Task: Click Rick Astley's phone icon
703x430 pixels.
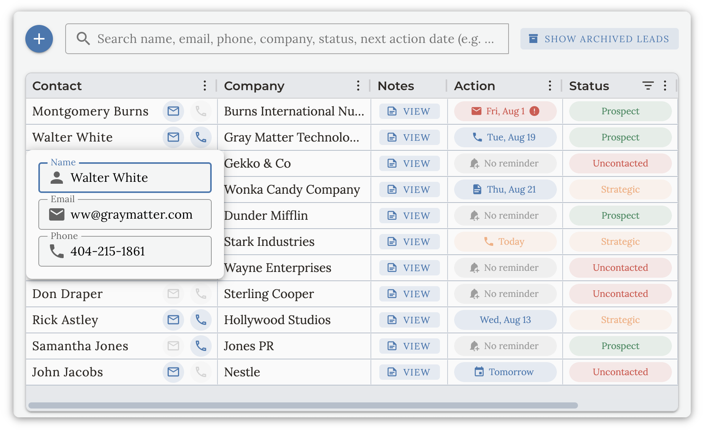Action: click(x=201, y=320)
